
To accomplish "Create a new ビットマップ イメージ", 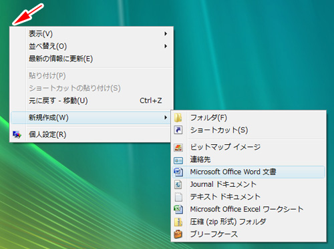I will point(248,147).
